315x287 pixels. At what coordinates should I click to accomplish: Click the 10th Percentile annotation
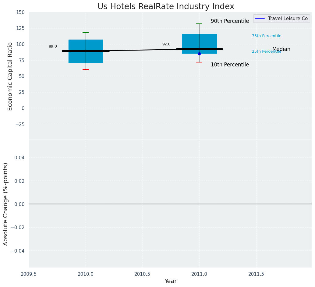[230, 65]
